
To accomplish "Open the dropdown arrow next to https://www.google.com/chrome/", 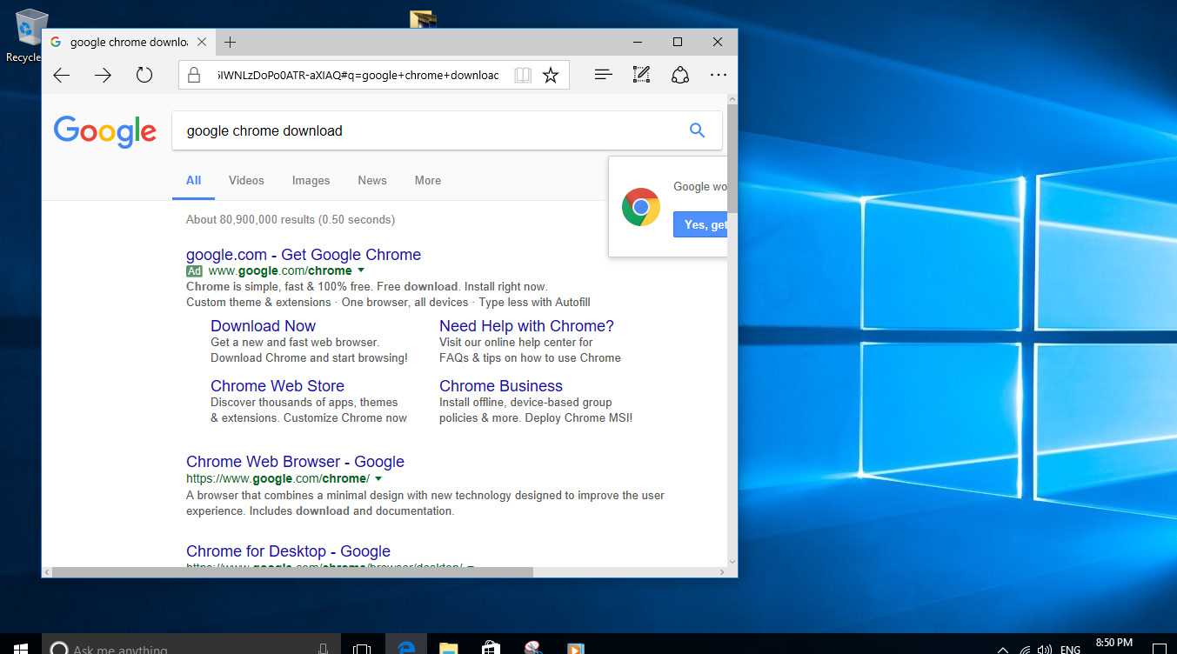I will [378, 479].
